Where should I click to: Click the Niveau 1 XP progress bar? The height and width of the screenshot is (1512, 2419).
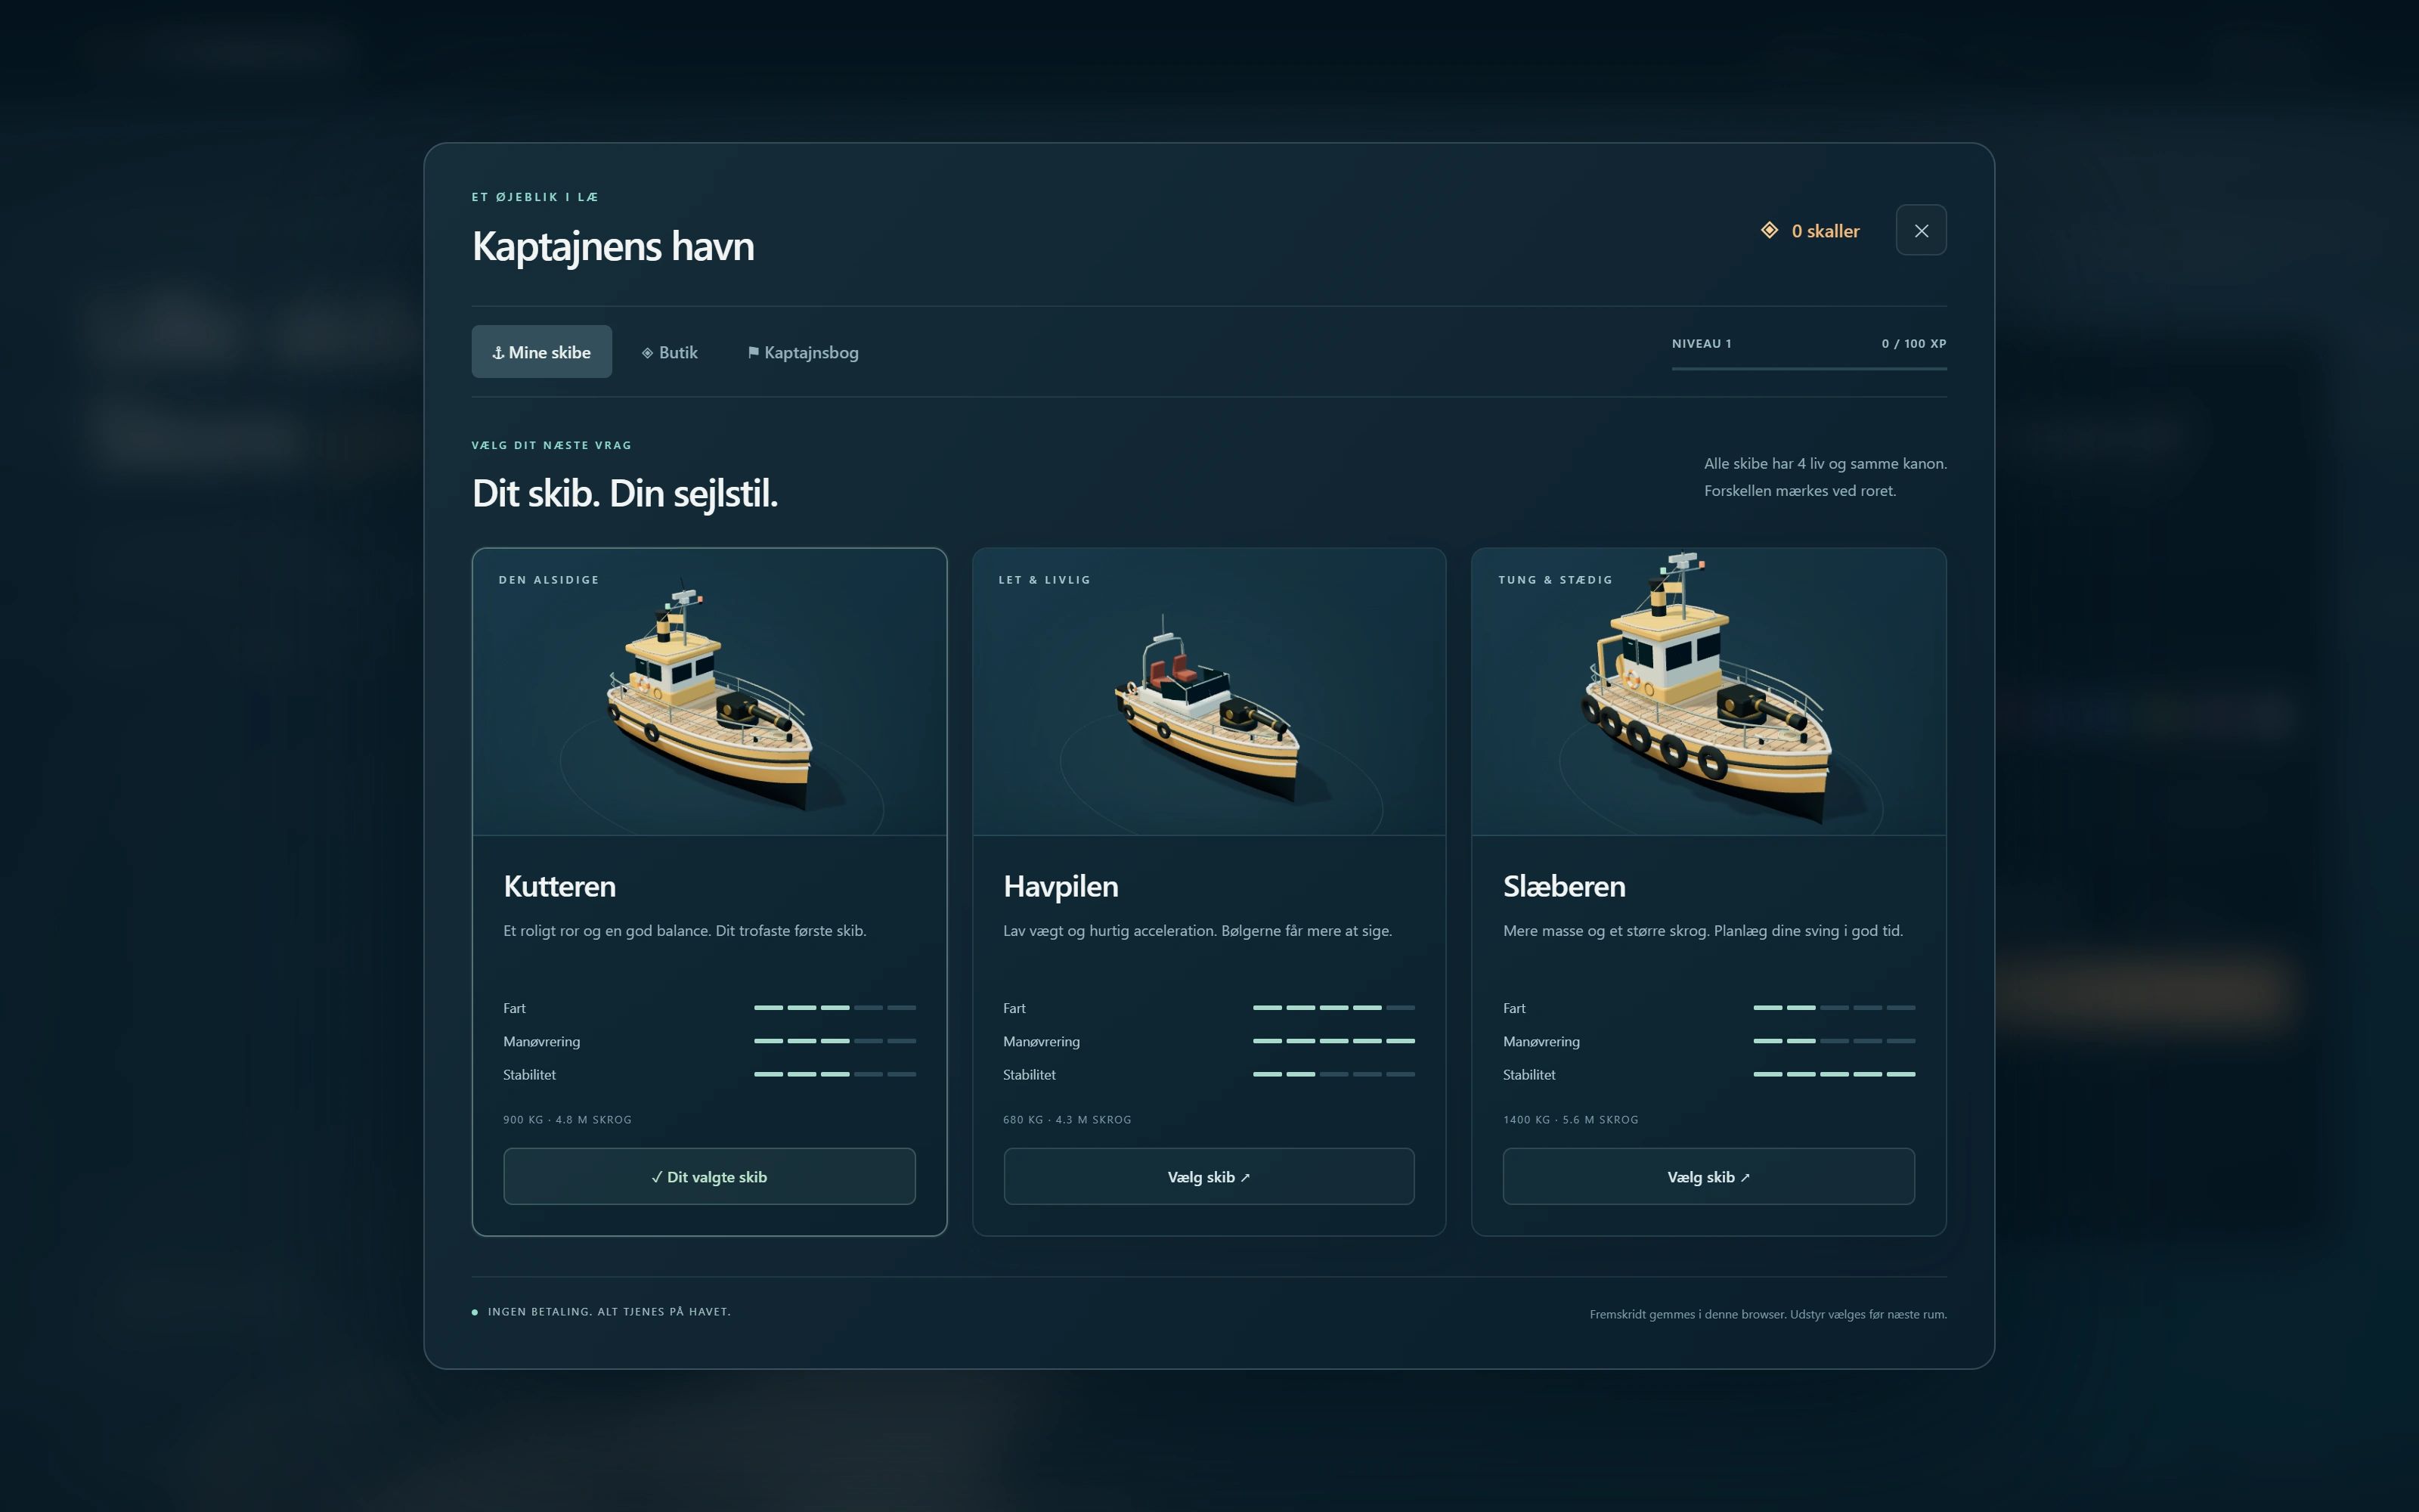[x=1808, y=368]
